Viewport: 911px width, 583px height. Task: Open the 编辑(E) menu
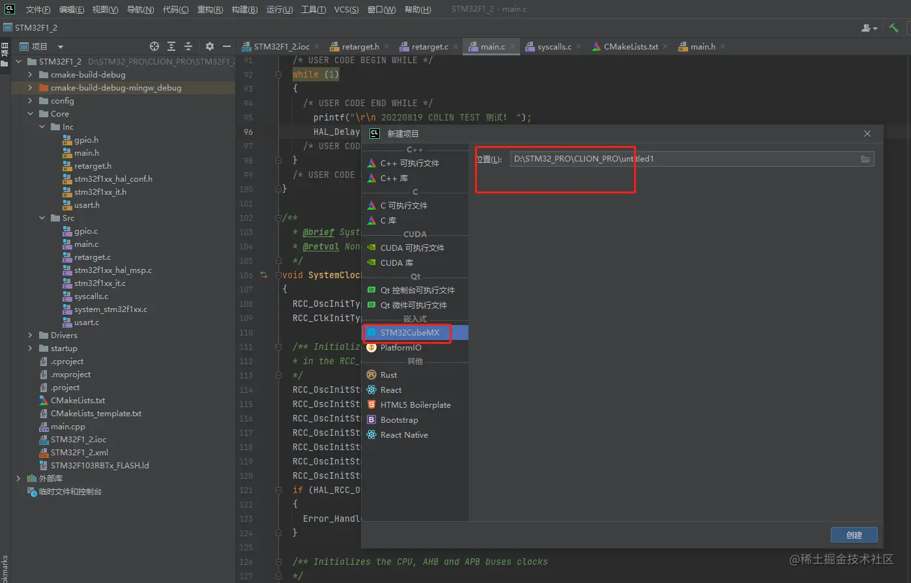point(72,9)
